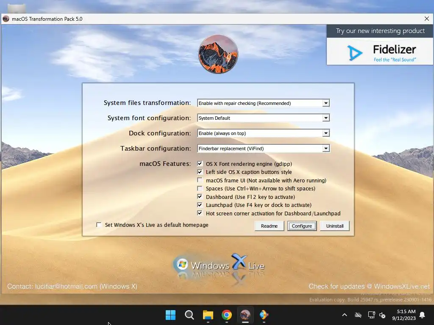The height and width of the screenshot is (325, 434).
Task: Open the clock showing 5:15 AM
Action: tap(404, 315)
